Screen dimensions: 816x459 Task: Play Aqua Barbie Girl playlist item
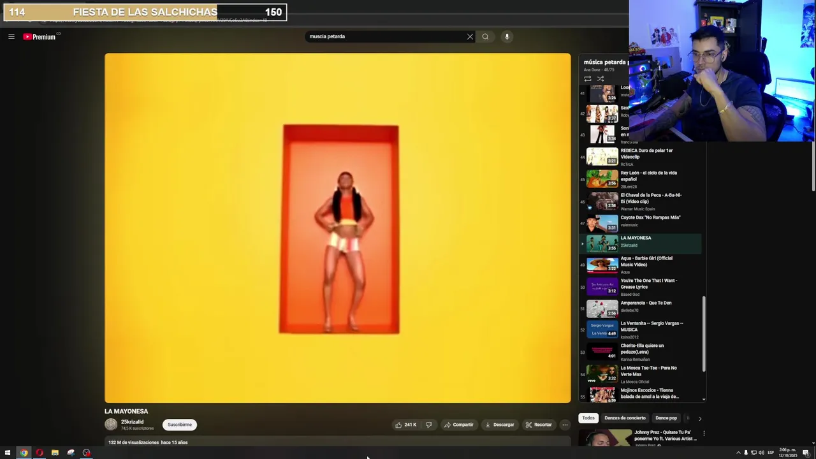(x=641, y=265)
